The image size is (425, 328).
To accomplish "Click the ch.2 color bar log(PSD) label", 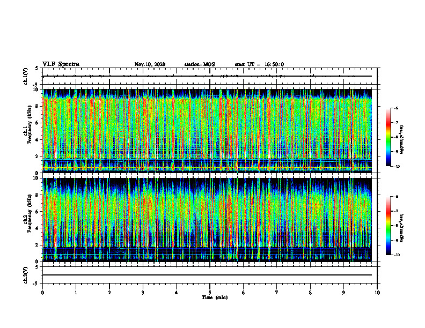I will tap(402, 228).
